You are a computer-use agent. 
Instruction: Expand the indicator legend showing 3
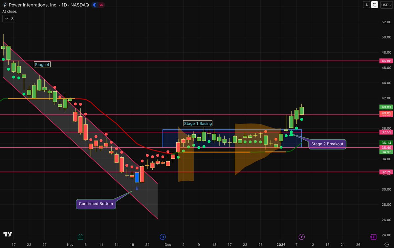tap(8, 19)
